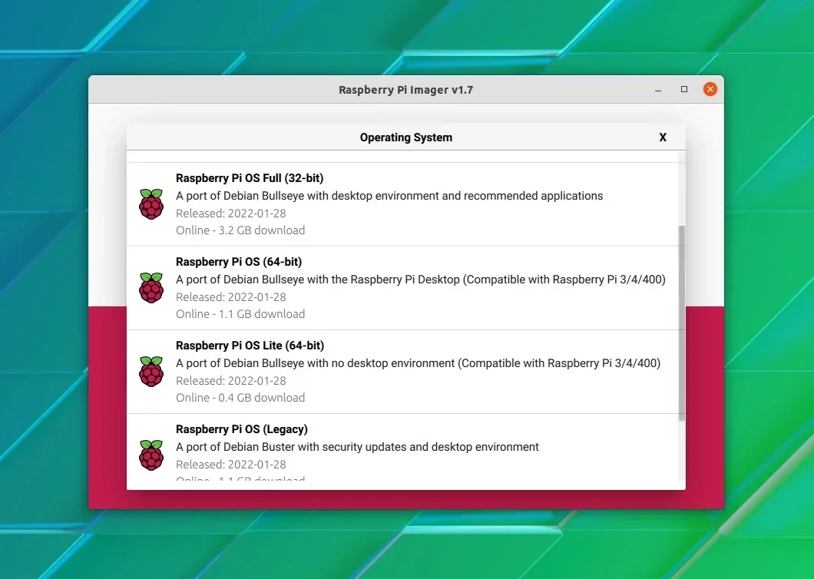Select Raspberry Pi OS (Legacy) title
This screenshot has height=579, width=814.
pos(241,429)
